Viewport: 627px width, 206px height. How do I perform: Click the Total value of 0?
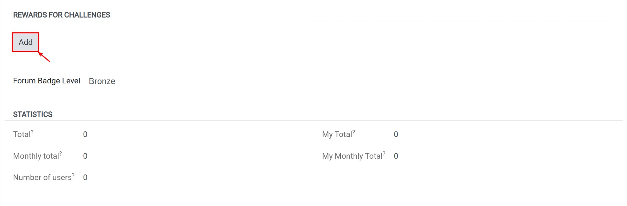coord(85,135)
